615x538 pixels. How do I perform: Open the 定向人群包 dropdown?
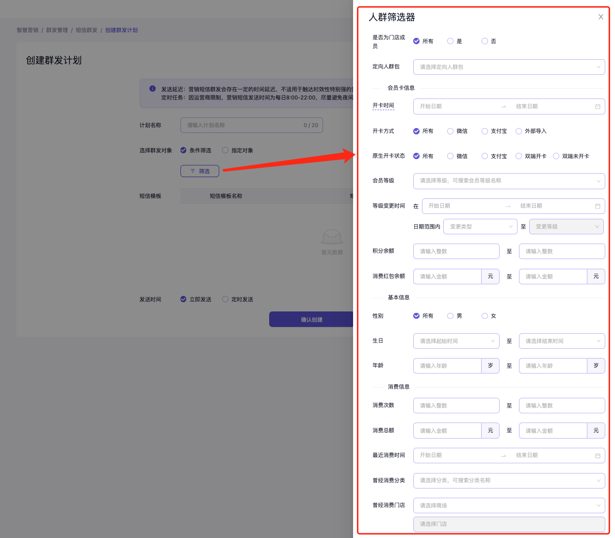pos(509,67)
